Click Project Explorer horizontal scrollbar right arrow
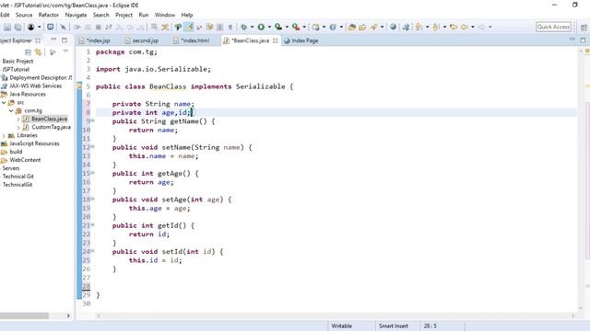The image size is (590, 331). point(68,315)
